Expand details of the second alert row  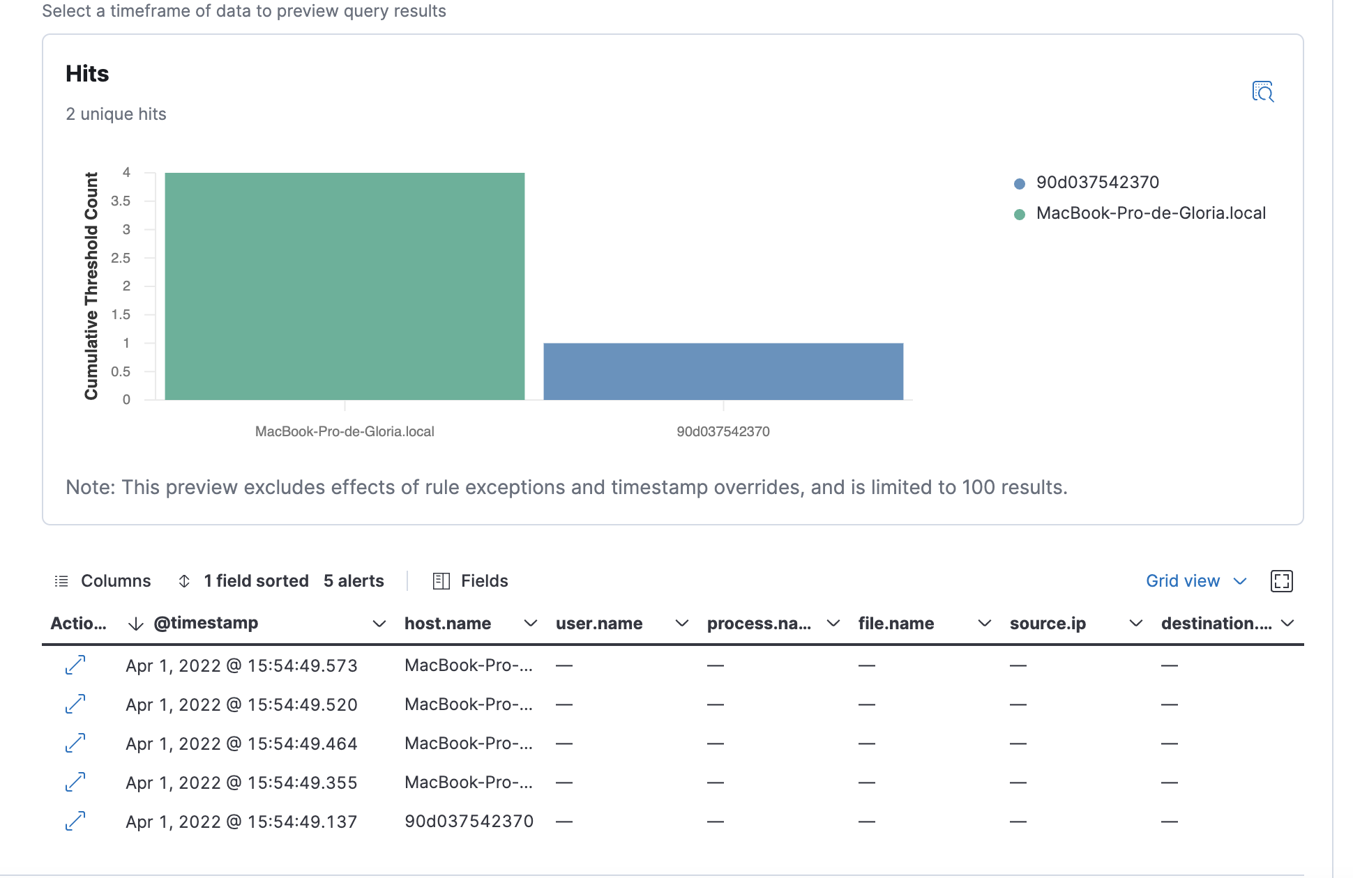tap(74, 704)
